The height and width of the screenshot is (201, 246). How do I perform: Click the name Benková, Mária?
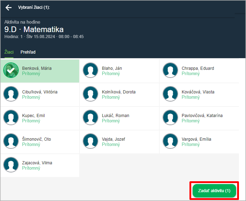coord(37,68)
